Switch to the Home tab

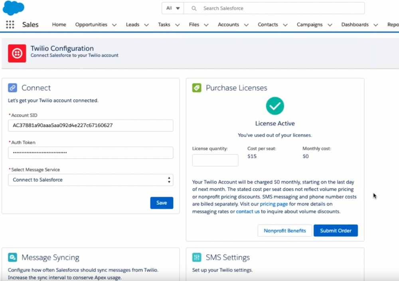click(x=59, y=24)
